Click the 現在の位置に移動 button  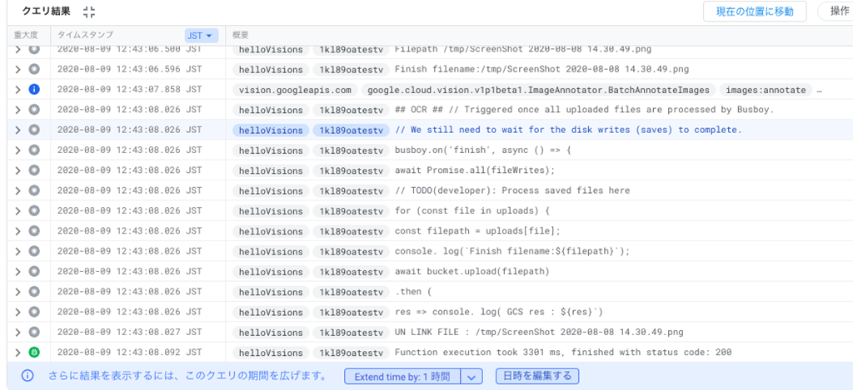pos(755,11)
